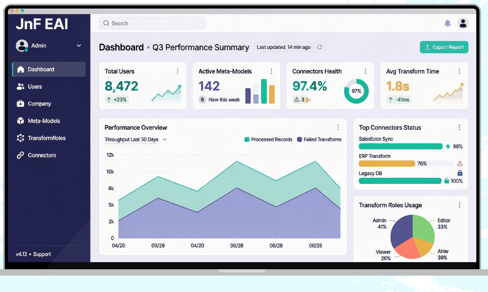Image resolution: width=488 pixels, height=292 pixels.
Task: Click the Avg Transform Time sparkline
Action: (448, 92)
